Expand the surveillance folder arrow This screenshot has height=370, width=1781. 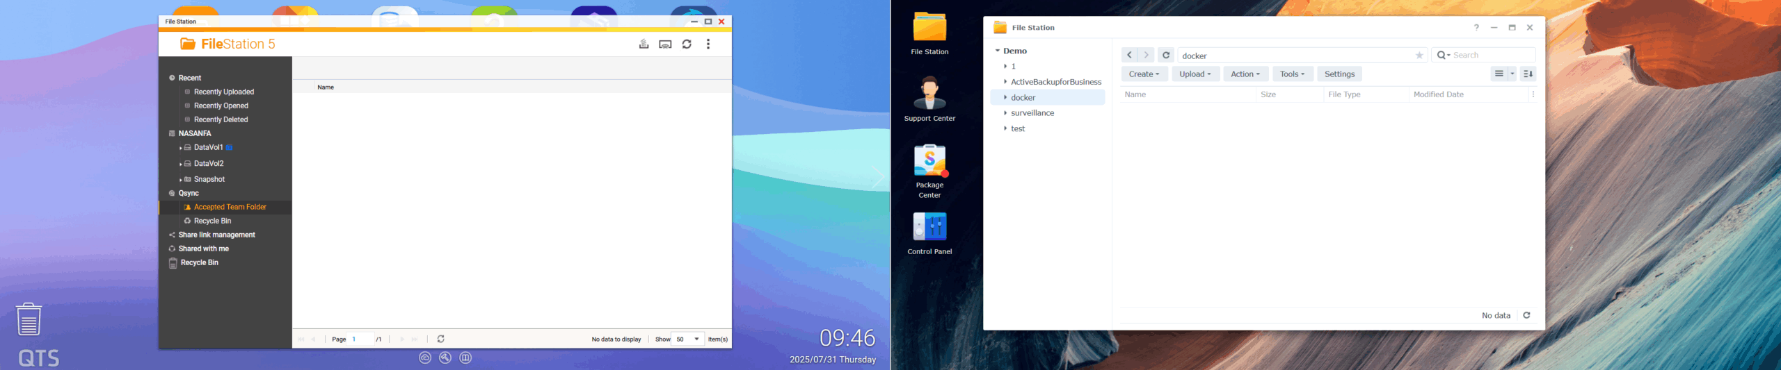pyautogui.click(x=1005, y=112)
